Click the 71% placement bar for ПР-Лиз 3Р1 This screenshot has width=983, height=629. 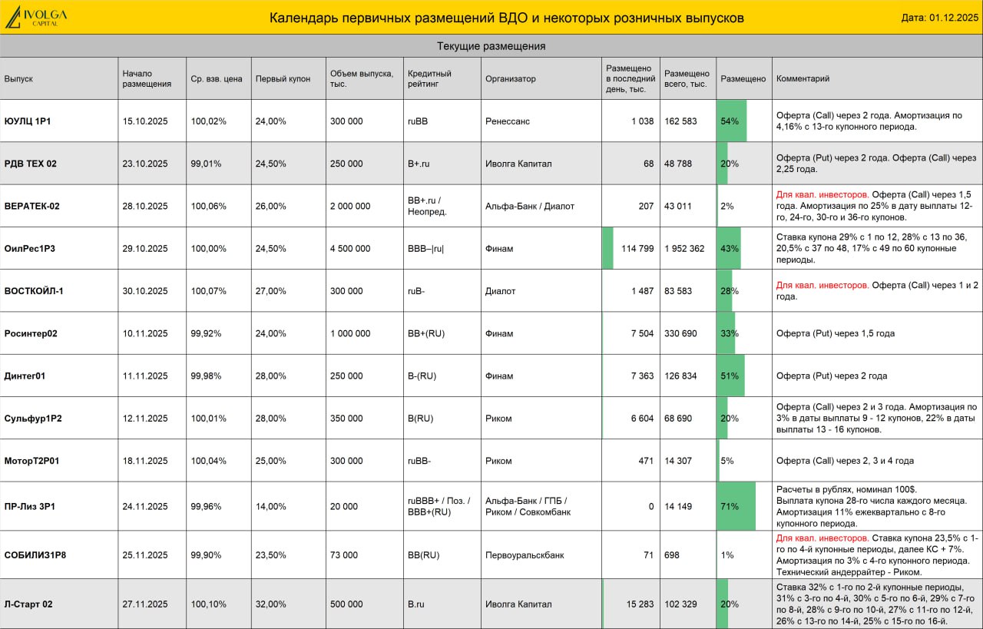736,506
